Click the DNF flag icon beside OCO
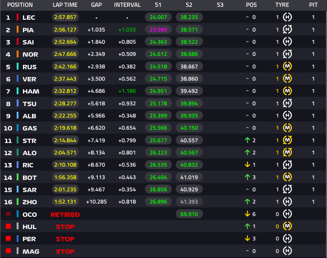Image resolution: width=327 pixels, height=258 pixels. pyautogui.click(x=8, y=214)
